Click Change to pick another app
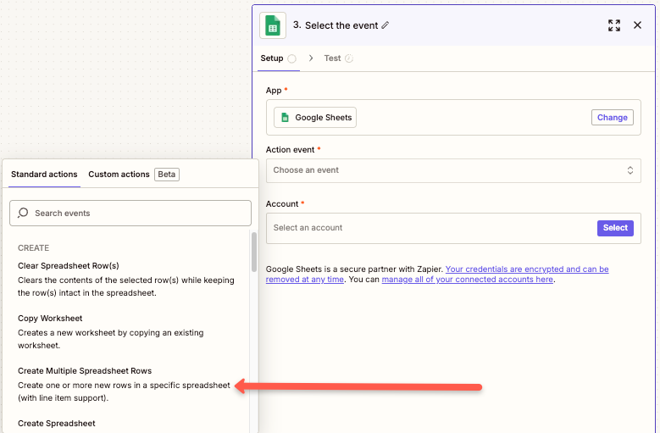 [612, 118]
